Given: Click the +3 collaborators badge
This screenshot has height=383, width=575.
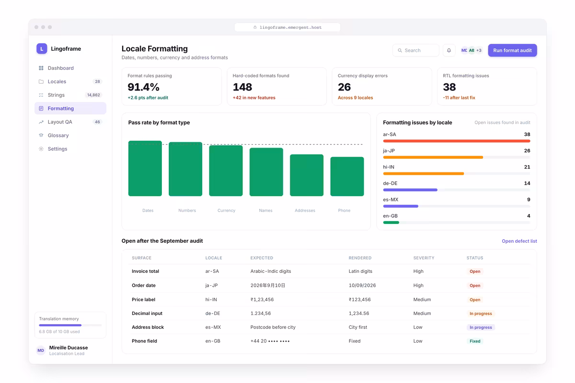Looking at the screenshot, I should (x=479, y=50).
